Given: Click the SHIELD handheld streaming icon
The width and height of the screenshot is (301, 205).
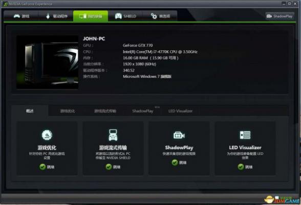Looking at the screenshot, I should click(113, 135).
